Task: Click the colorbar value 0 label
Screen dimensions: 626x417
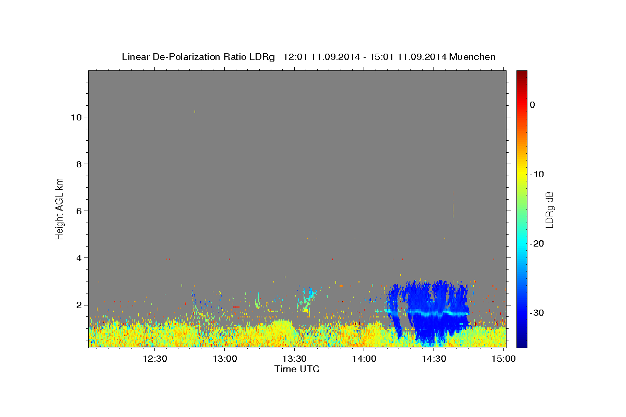Action: pyautogui.click(x=532, y=105)
